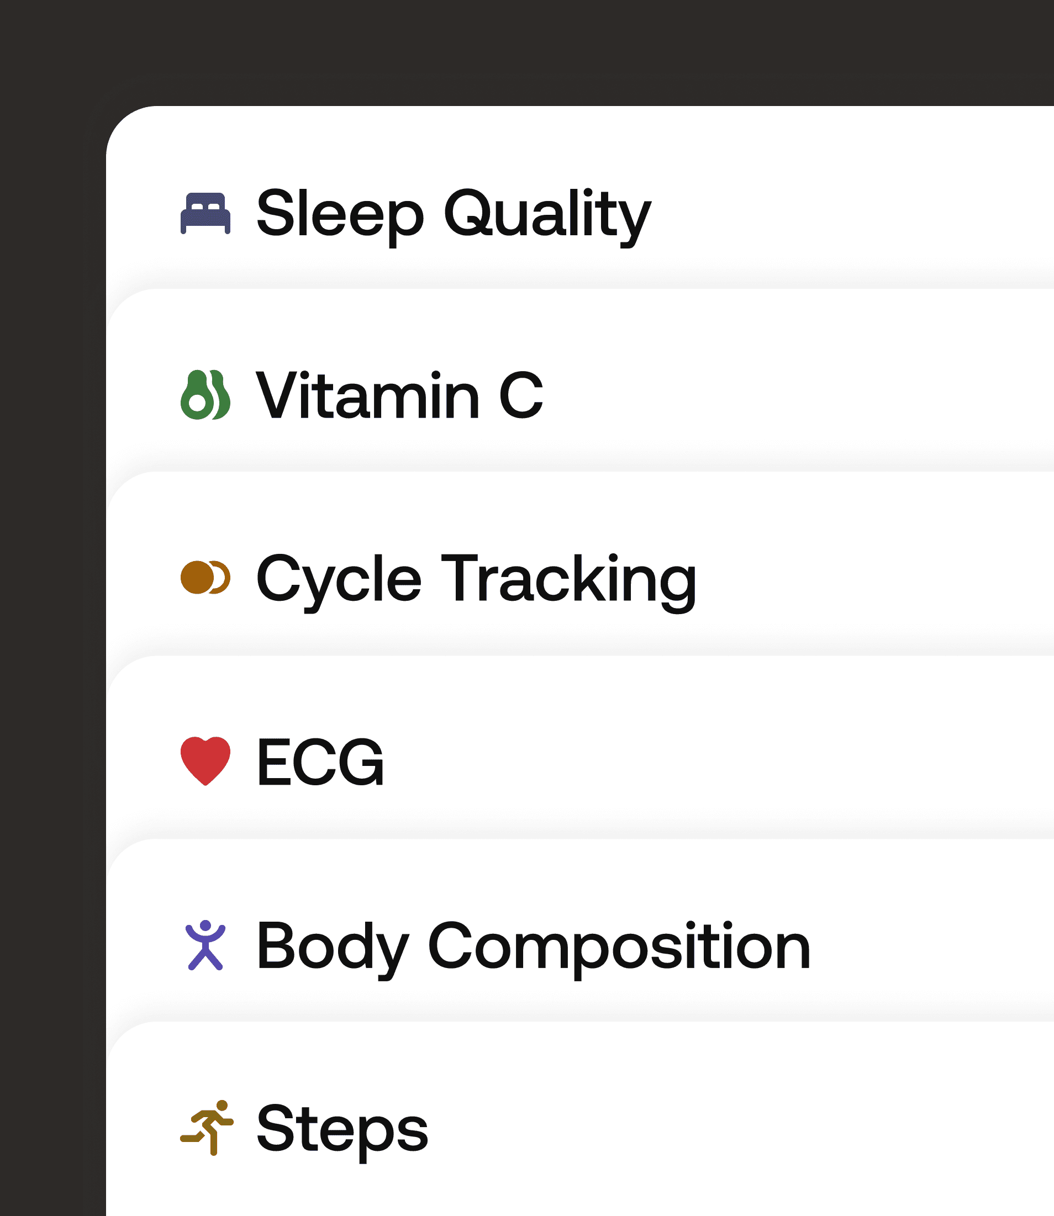
Task: Choose the Vitamin C text label
Action: (x=399, y=395)
